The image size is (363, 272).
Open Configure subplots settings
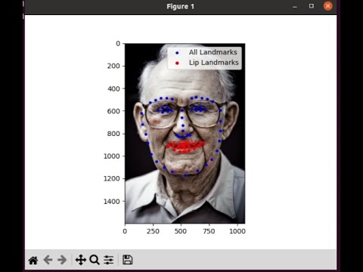tap(109, 260)
